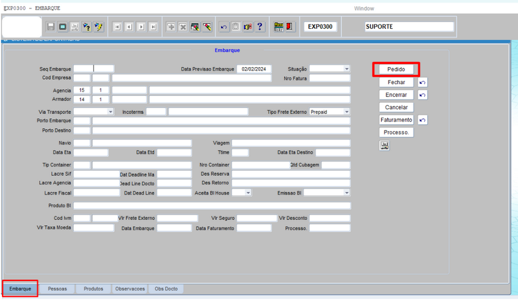Click the red exit door icon
This screenshot has width=518, height=300.
[290, 27]
